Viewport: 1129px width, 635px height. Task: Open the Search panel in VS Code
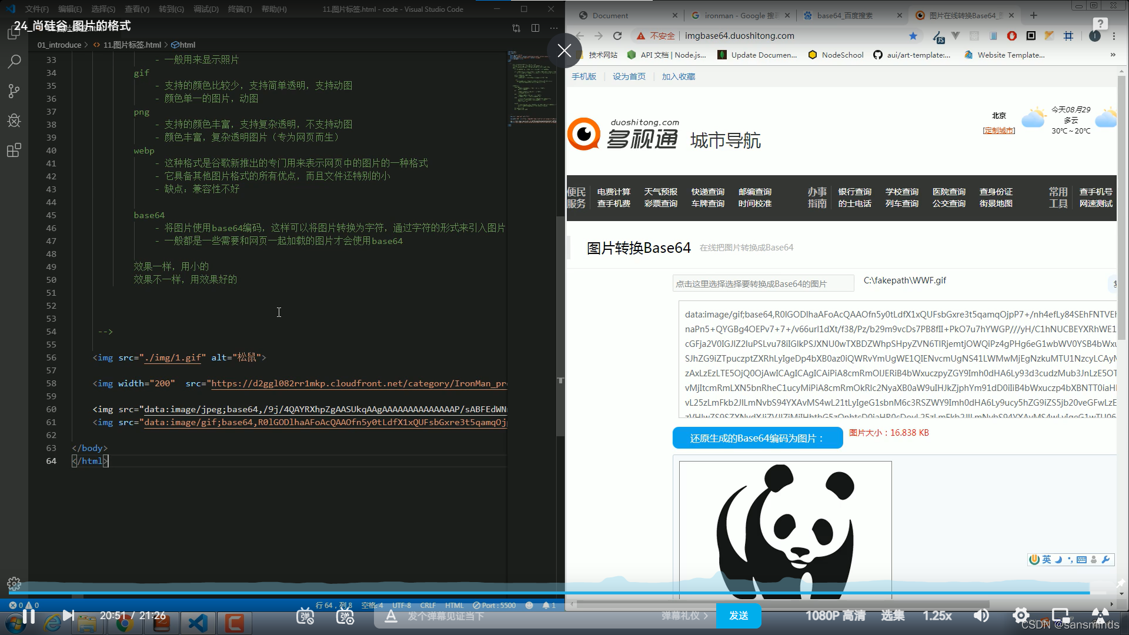point(14,61)
